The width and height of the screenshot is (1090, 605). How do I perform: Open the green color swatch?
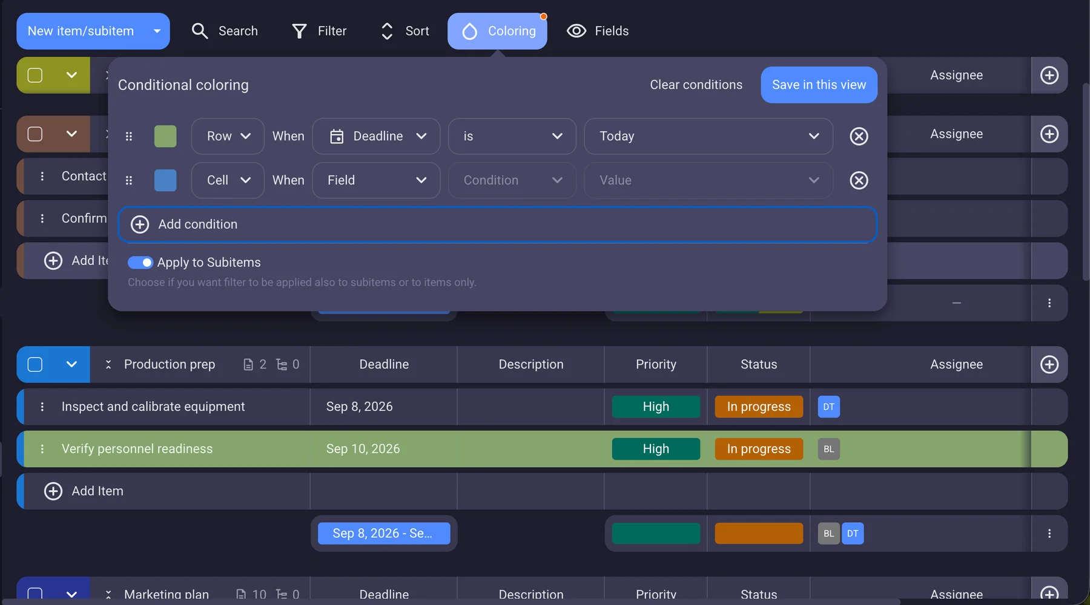(165, 136)
